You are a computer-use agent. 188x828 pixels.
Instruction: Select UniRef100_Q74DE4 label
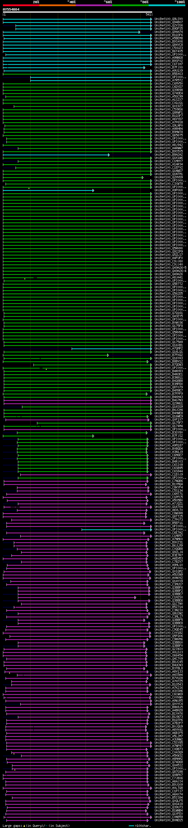coord(168,93)
